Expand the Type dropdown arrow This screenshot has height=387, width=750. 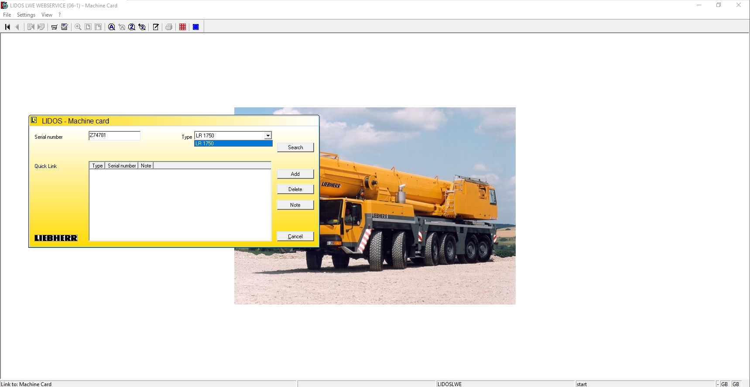[268, 136]
